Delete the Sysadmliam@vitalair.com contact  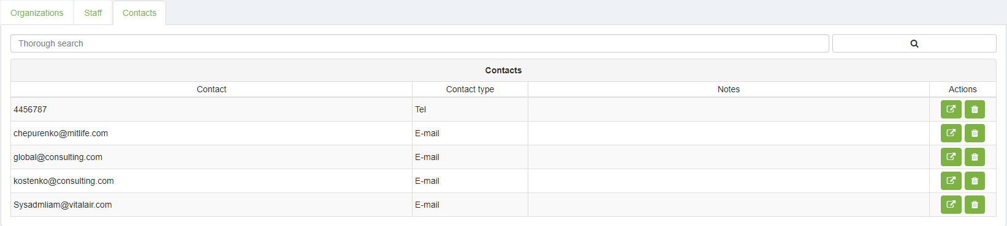coord(975,205)
